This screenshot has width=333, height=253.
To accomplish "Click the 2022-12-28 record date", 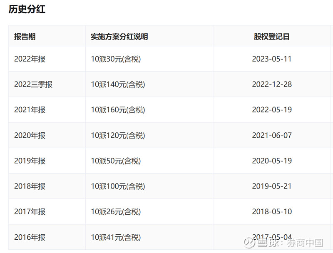I will [271, 84].
